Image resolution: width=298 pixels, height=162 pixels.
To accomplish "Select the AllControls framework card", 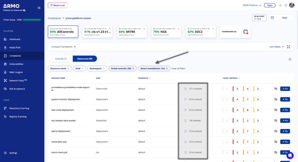I will 63,32.
